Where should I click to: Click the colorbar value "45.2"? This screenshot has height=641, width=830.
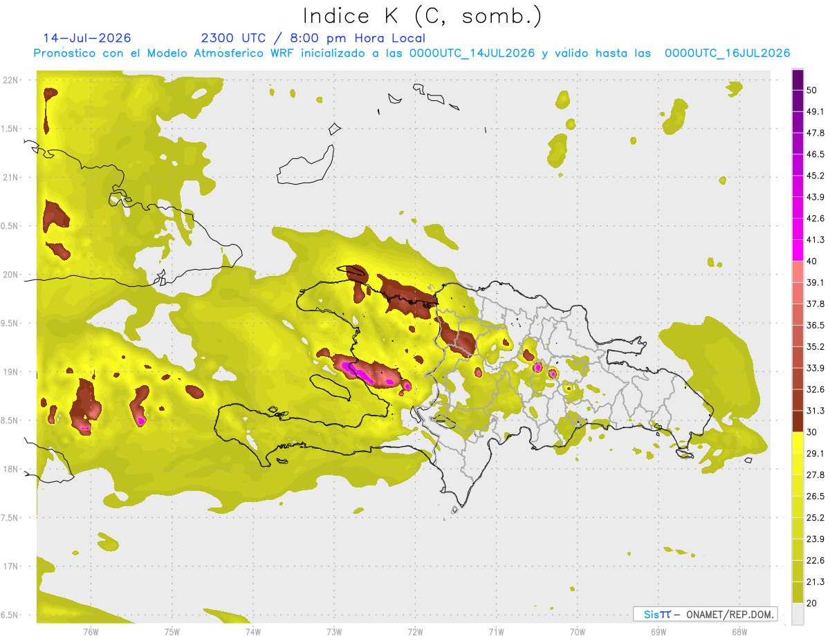815,176
